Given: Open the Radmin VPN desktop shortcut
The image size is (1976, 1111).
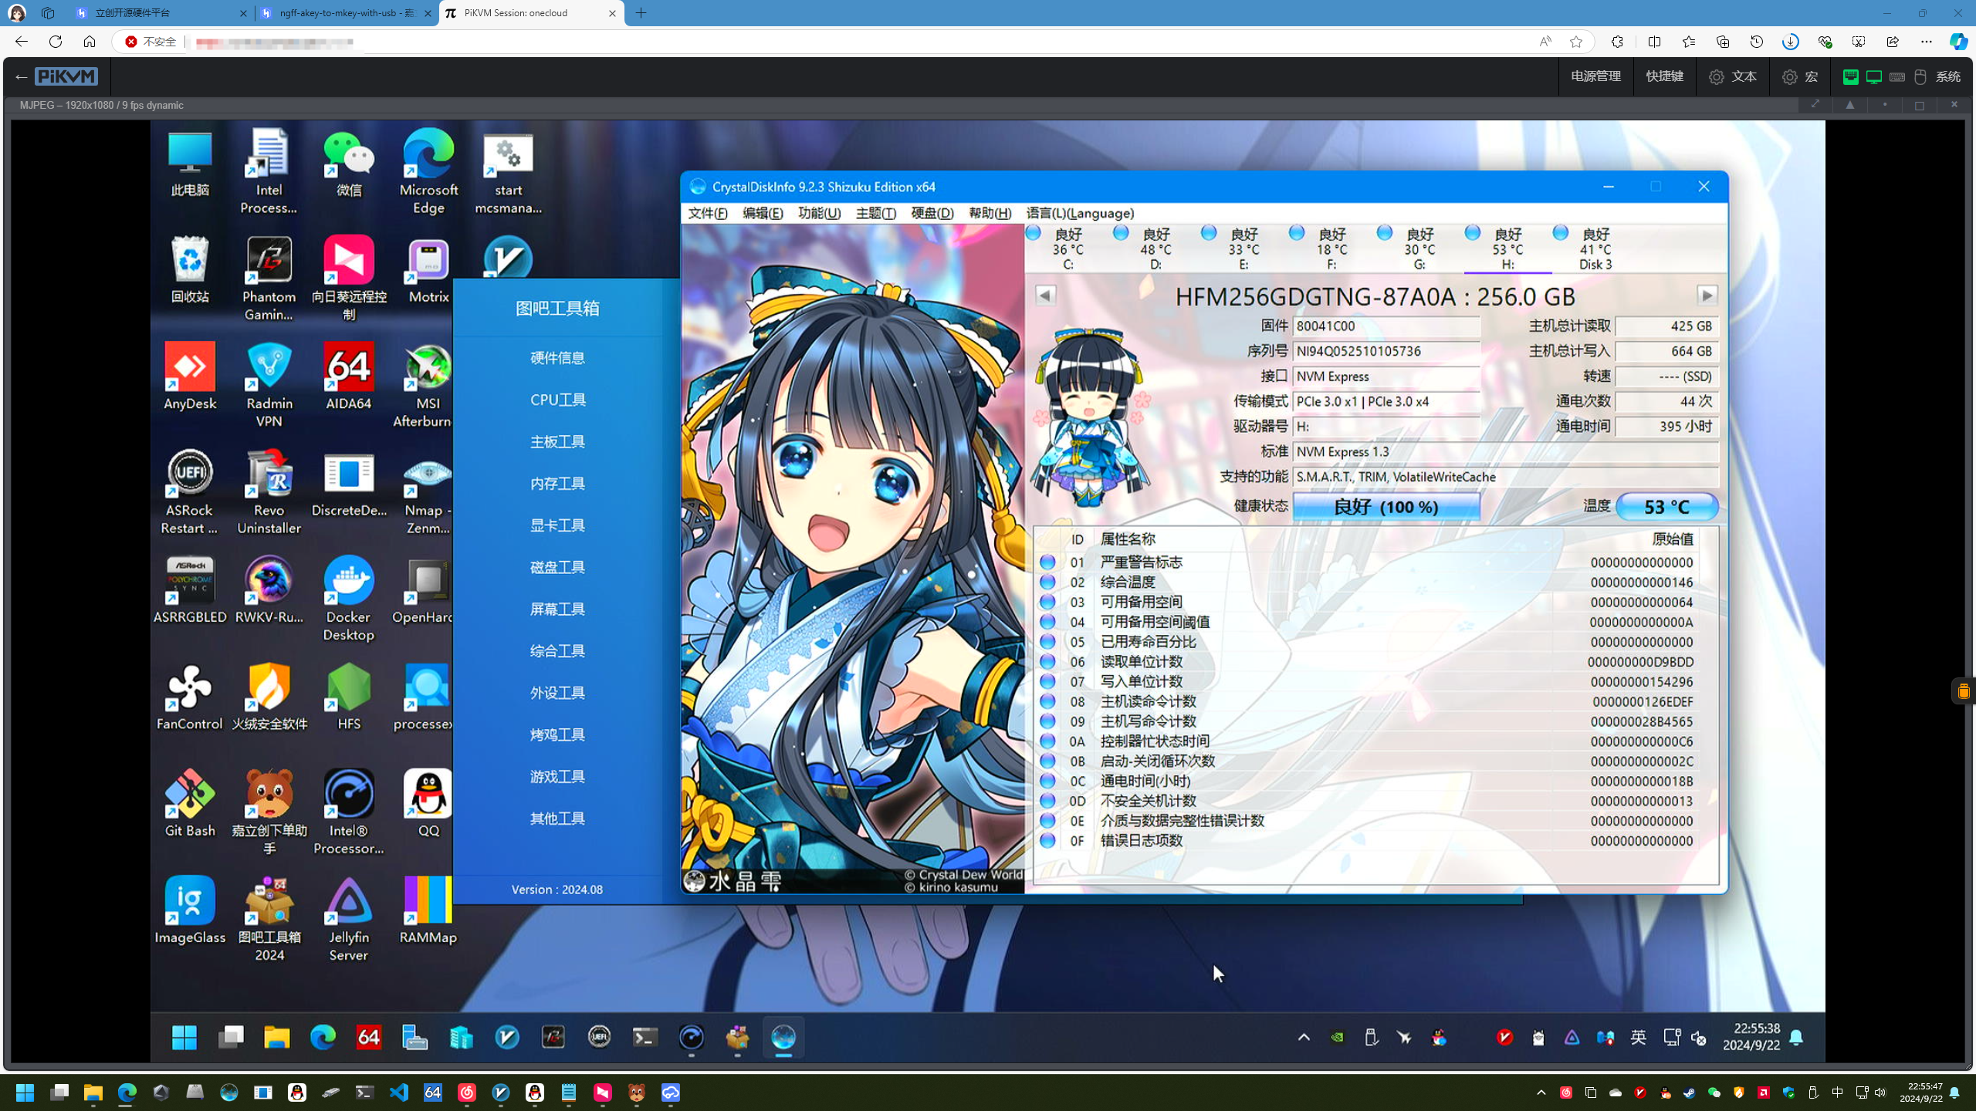Looking at the screenshot, I should [269, 385].
